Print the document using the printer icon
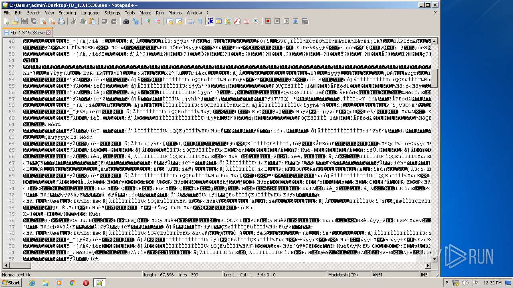Screen dimensions: 513x288 pos(61,21)
